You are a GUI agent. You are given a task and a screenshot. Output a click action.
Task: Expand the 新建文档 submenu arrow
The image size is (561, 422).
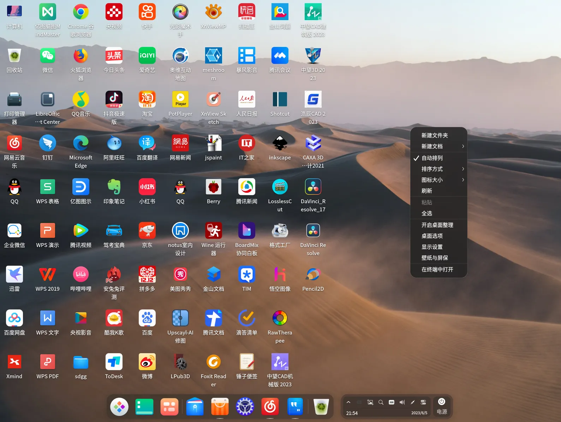(463, 146)
